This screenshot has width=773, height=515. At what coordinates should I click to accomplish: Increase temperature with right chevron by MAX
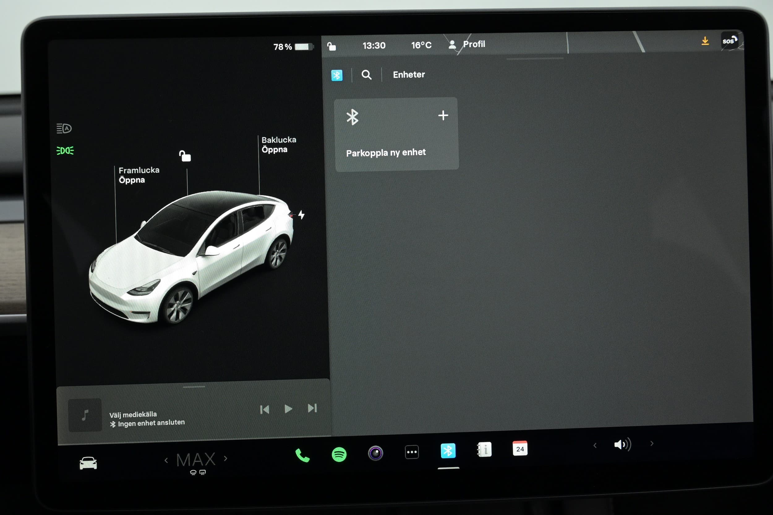[225, 458]
